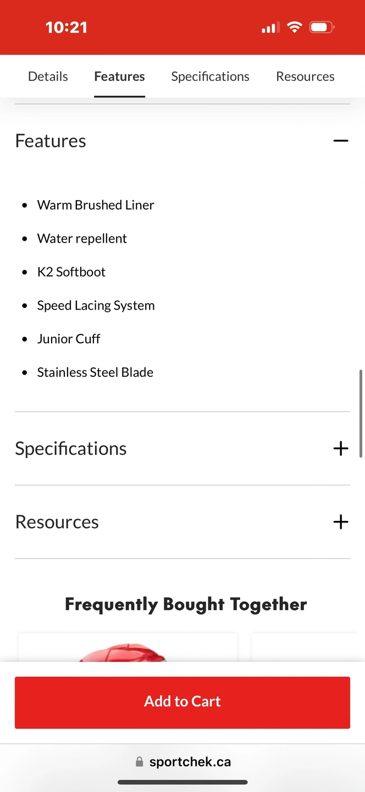Open the Specifications tab
This screenshot has width=365, height=792.
click(x=210, y=76)
